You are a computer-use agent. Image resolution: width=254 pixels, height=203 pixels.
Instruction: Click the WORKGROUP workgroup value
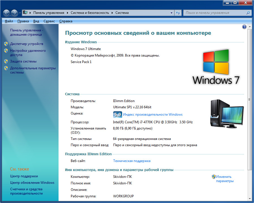pyautogui.click(x=123, y=196)
